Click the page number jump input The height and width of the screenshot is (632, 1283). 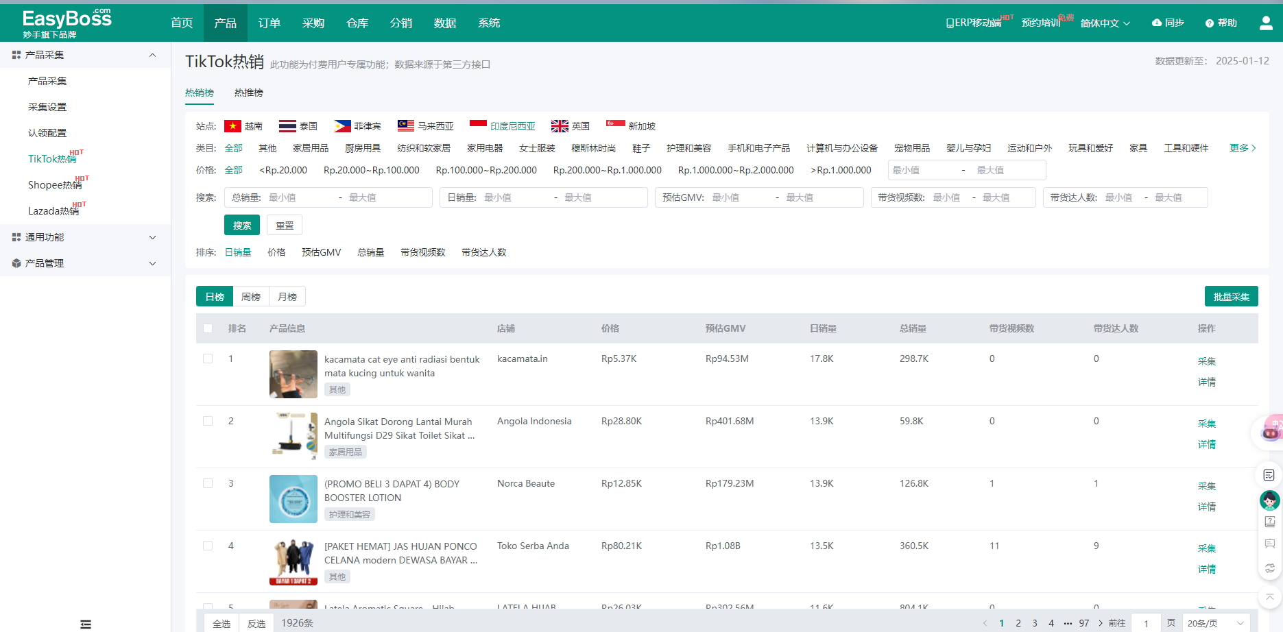pos(1146,623)
